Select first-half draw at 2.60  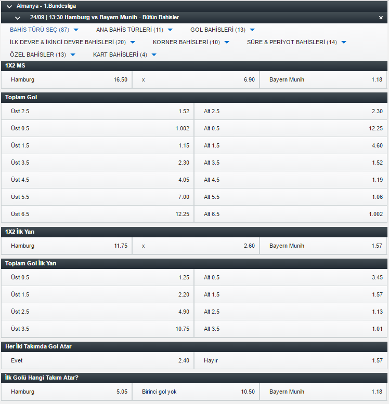pyautogui.click(x=195, y=246)
